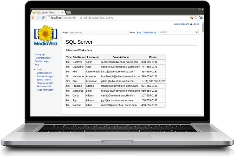The height and width of the screenshot is (156, 234).
Task: Go to Main page link
Action: [40, 55]
